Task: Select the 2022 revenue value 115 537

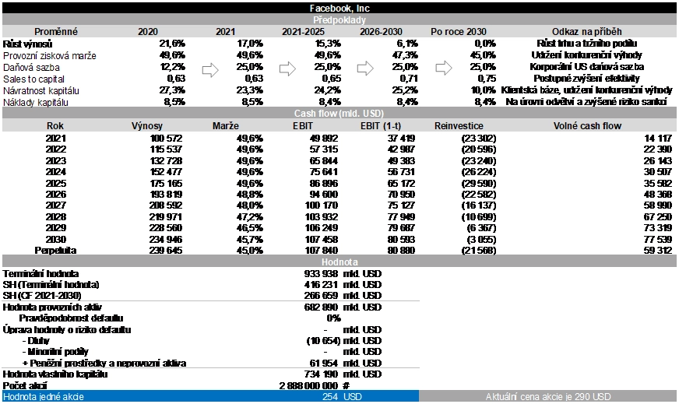Action: 166,149
